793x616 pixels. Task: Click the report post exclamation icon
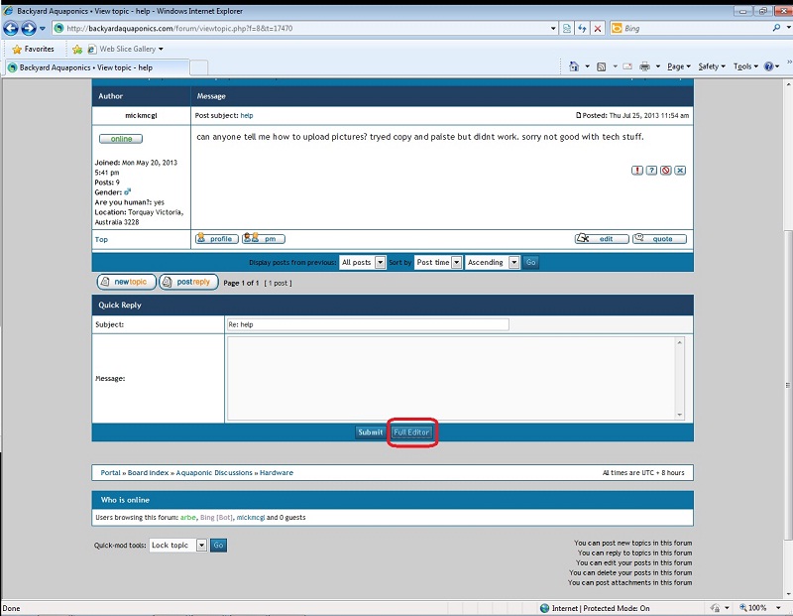[637, 171]
